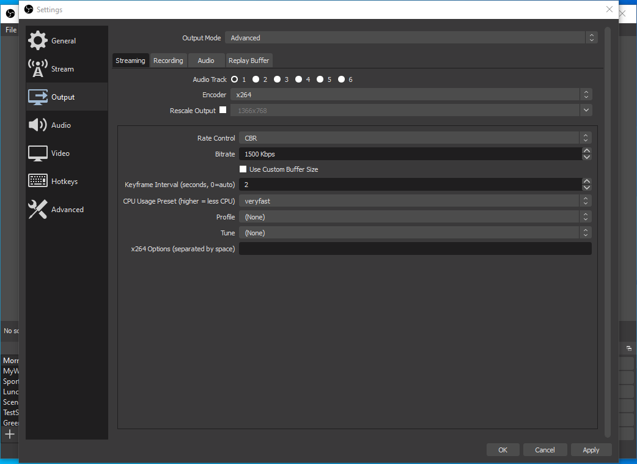Expand the Output Mode dropdown
The image size is (637, 464).
(411, 38)
